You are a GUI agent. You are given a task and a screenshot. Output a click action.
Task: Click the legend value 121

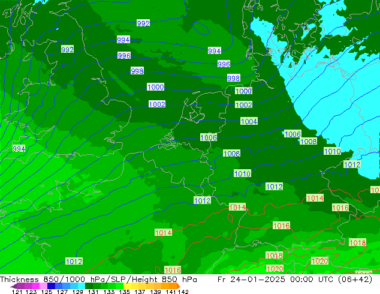[17, 292]
